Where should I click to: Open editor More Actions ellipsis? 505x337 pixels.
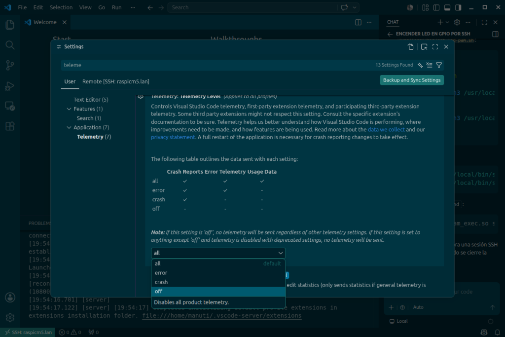tap(369, 22)
